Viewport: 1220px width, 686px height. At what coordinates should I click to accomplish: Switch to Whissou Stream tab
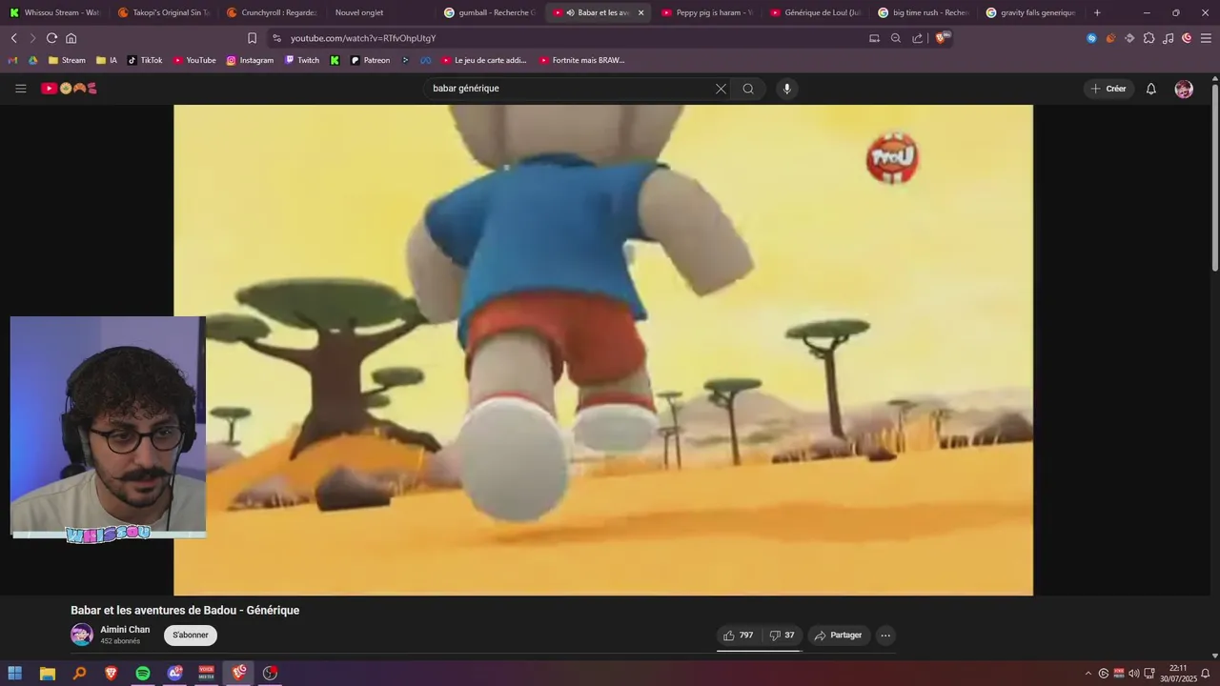(x=54, y=12)
